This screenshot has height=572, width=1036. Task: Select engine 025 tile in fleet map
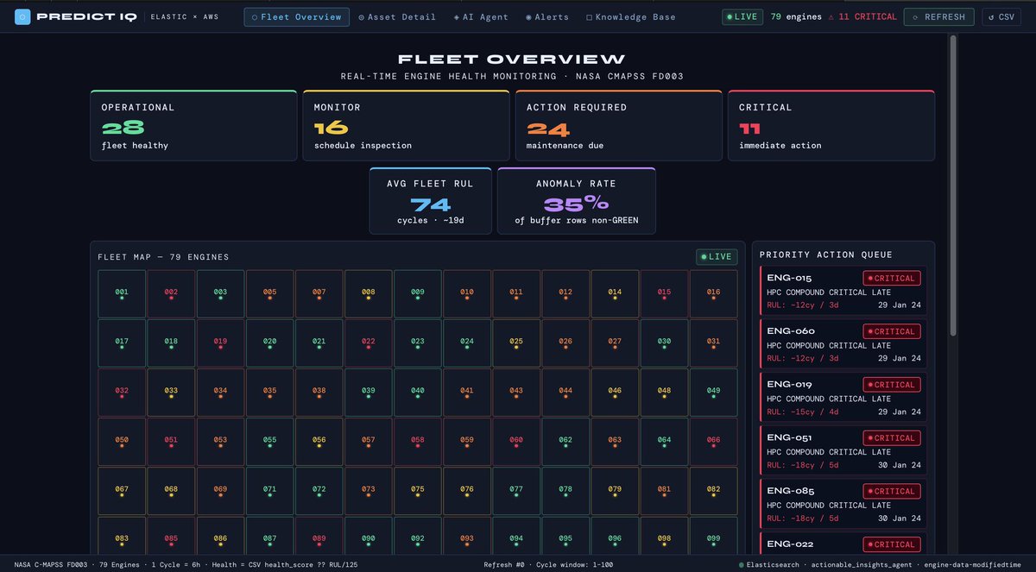coord(516,343)
